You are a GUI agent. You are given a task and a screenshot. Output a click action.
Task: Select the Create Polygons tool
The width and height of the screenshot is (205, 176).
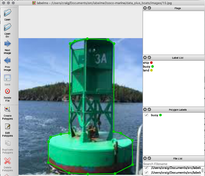pyautogui.click(x=7, y=109)
